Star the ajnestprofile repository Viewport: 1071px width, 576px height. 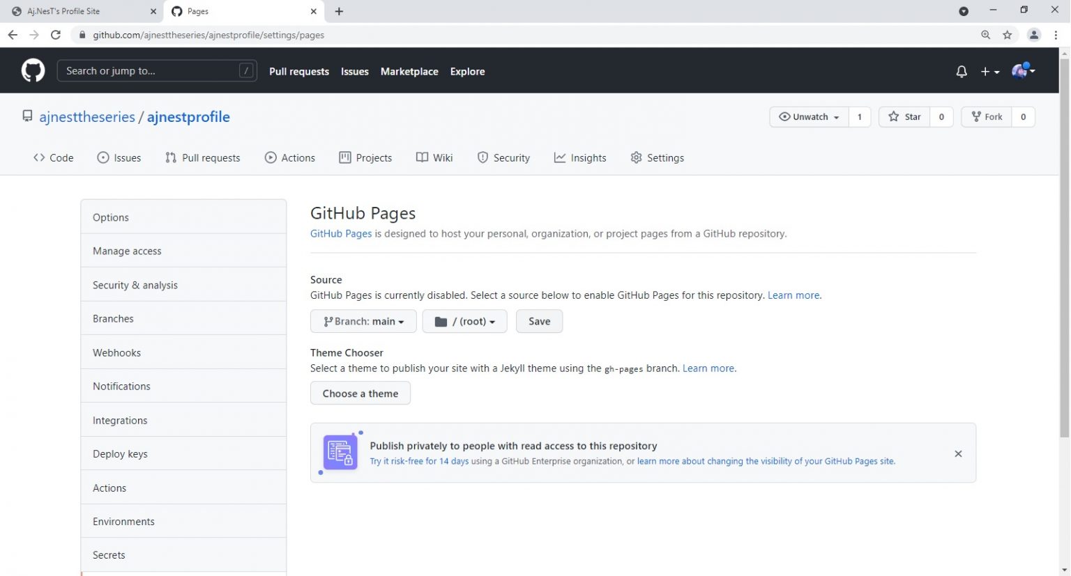(904, 117)
